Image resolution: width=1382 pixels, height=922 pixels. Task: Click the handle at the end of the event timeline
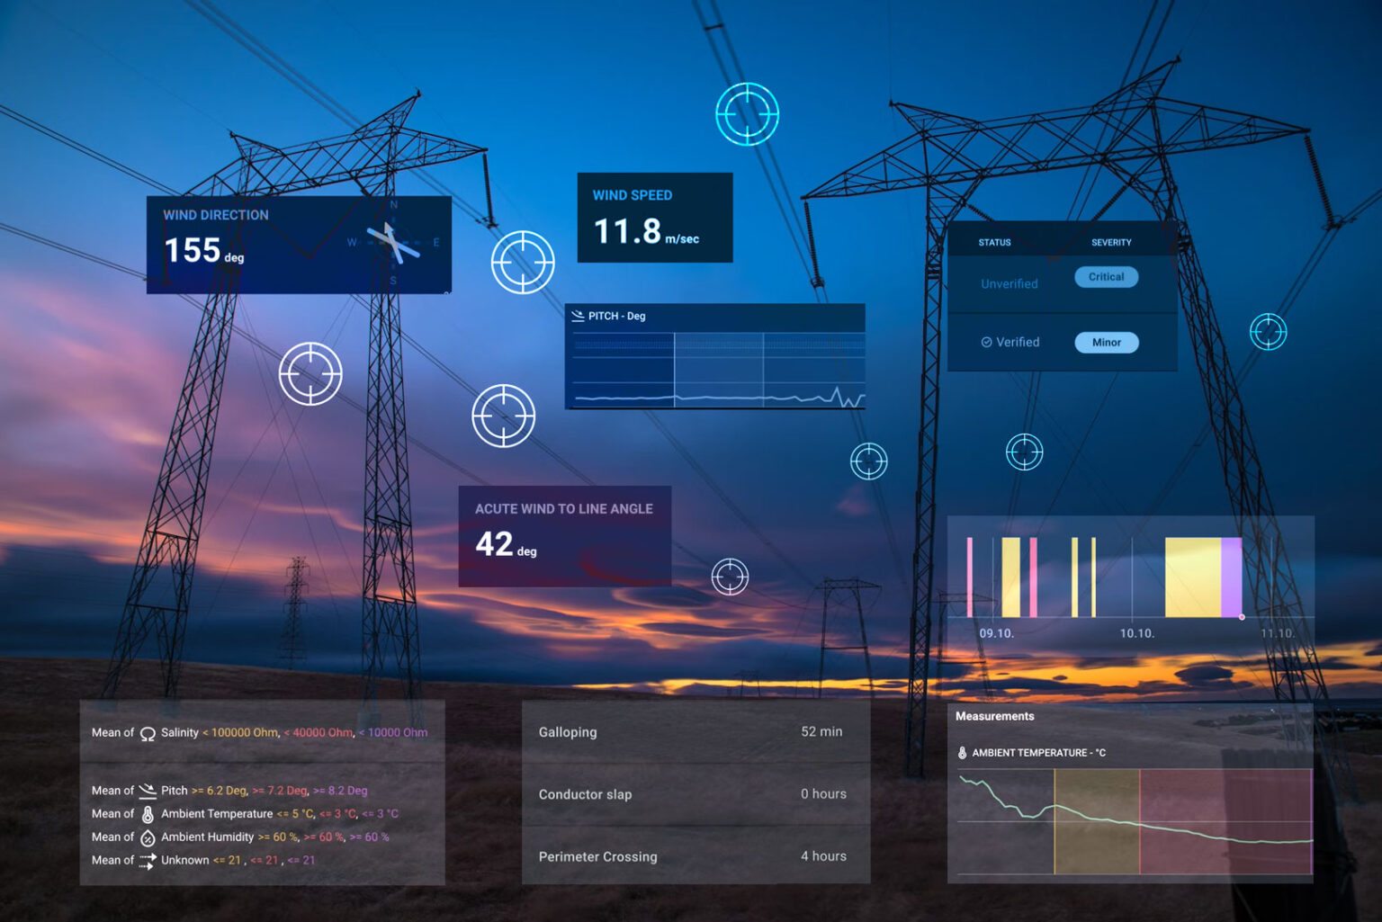point(1242,618)
